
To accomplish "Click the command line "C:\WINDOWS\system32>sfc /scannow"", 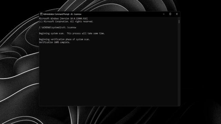I will tap(58, 28).
